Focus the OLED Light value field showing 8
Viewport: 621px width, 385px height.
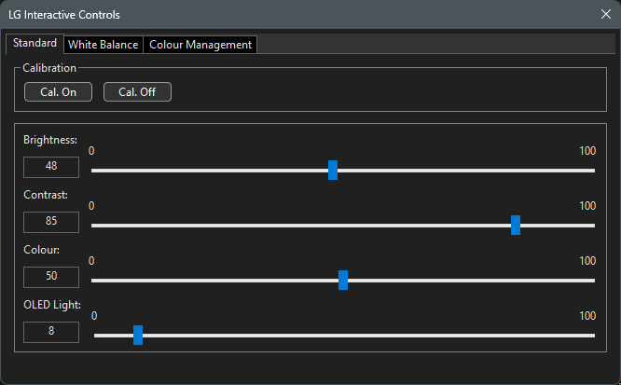coord(51,332)
